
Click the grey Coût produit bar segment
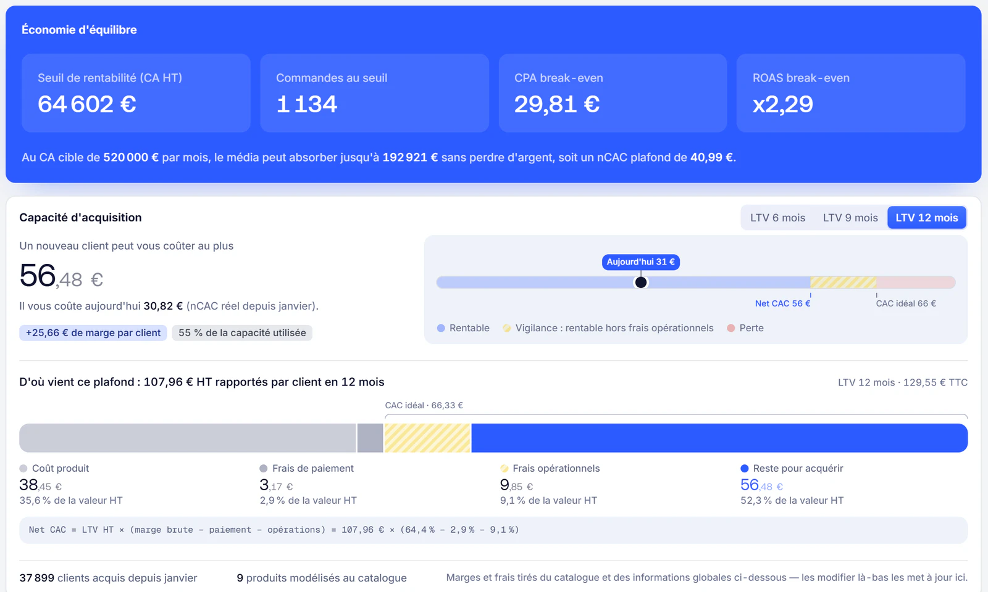tap(188, 438)
